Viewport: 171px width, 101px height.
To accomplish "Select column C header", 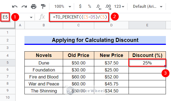I will point(78,25).
